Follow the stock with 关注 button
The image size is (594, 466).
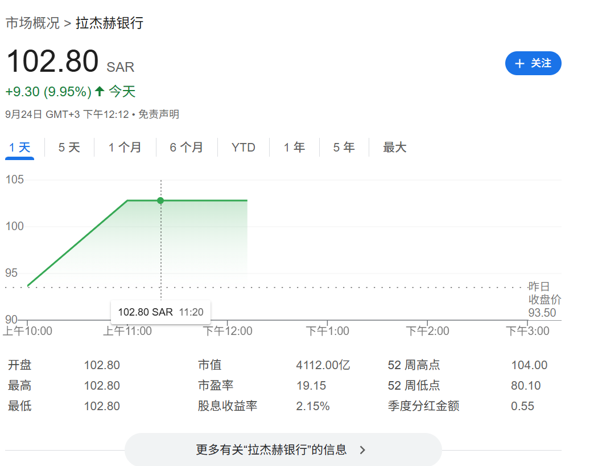[533, 63]
